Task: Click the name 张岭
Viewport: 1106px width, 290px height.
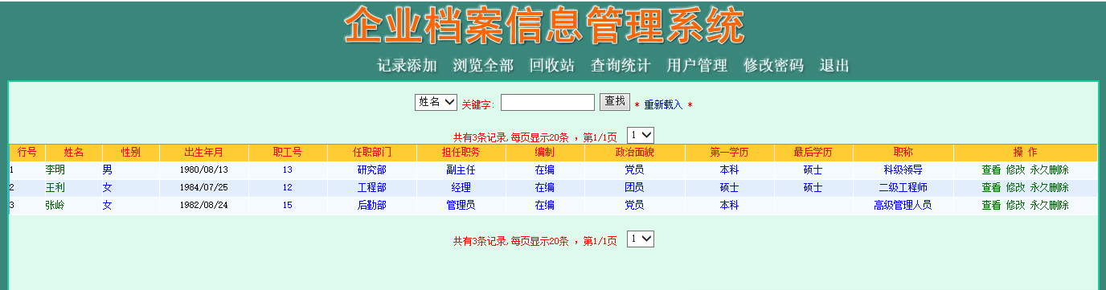Action: (x=55, y=205)
